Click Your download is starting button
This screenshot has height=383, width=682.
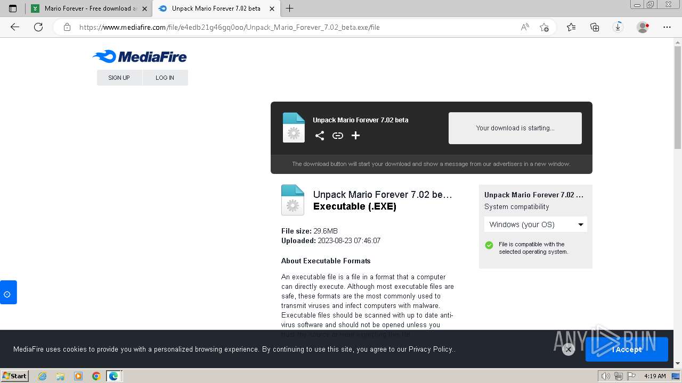[x=515, y=128]
